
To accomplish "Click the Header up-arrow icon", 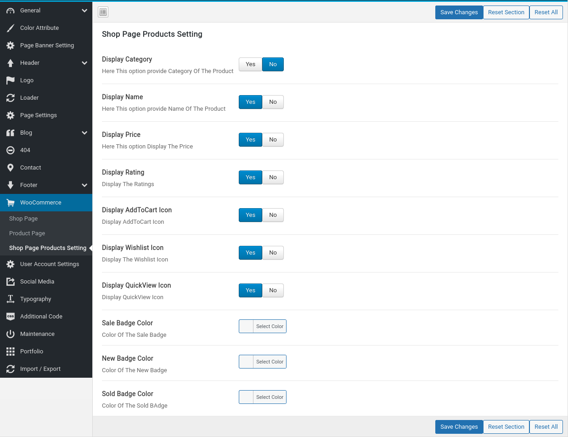I will 11,63.
